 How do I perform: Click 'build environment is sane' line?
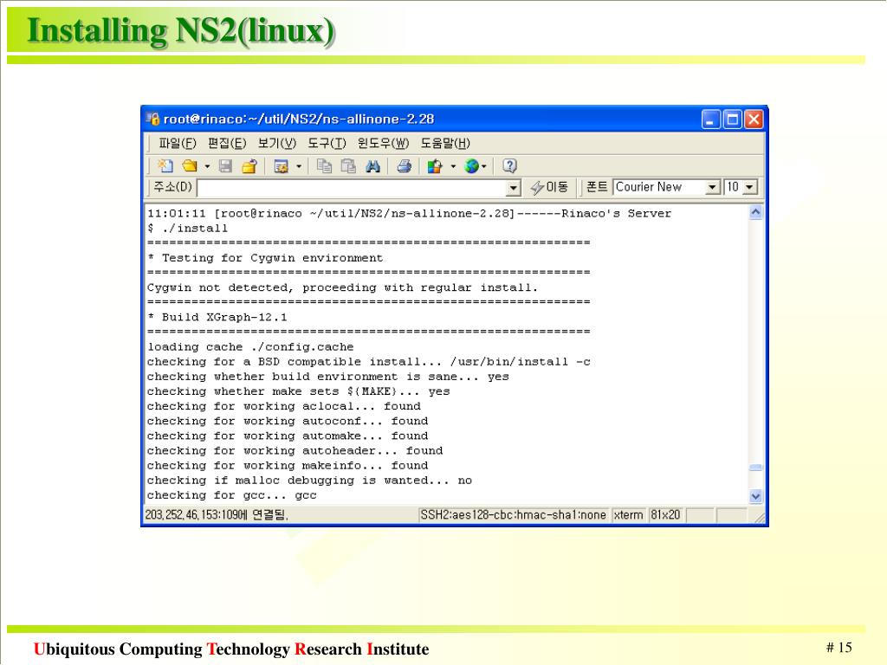(328, 377)
